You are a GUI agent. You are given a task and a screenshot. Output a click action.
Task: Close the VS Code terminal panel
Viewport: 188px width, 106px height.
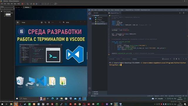[x=186, y=59]
